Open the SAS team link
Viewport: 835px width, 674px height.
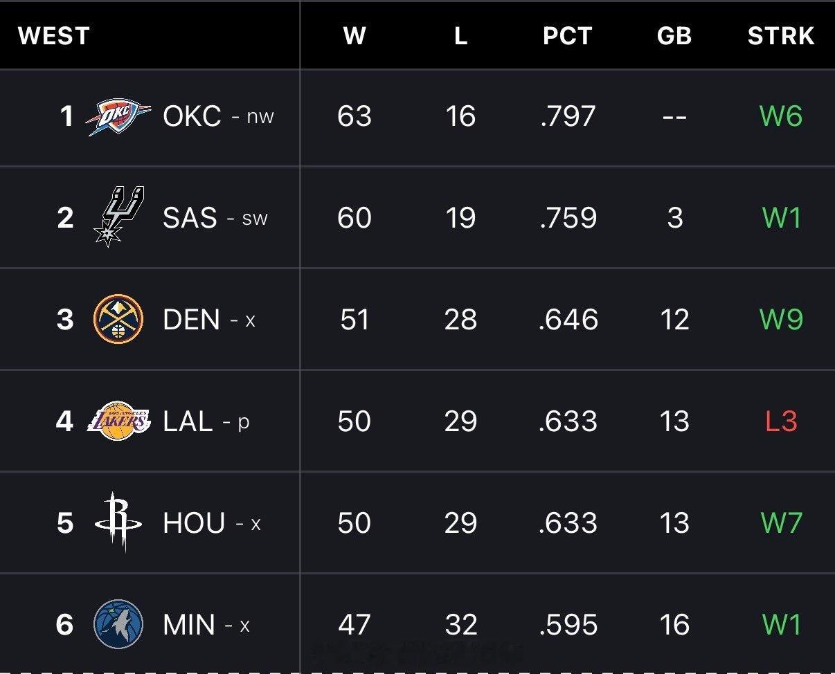[x=190, y=218]
